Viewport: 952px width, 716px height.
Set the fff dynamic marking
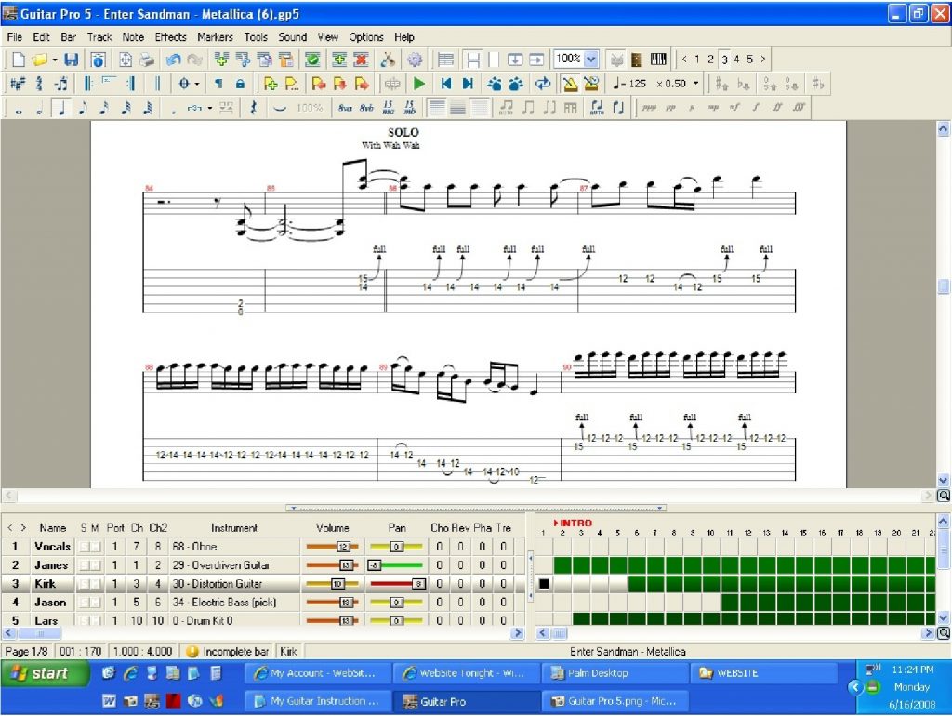coord(799,108)
